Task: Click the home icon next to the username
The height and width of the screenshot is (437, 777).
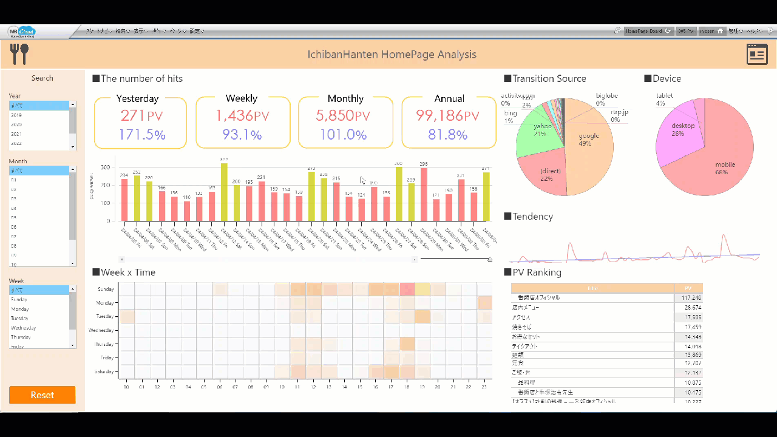Action: click(x=721, y=30)
